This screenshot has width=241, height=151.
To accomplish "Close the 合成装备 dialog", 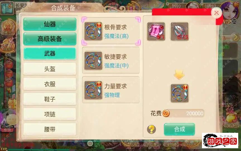I will coord(216,13).
